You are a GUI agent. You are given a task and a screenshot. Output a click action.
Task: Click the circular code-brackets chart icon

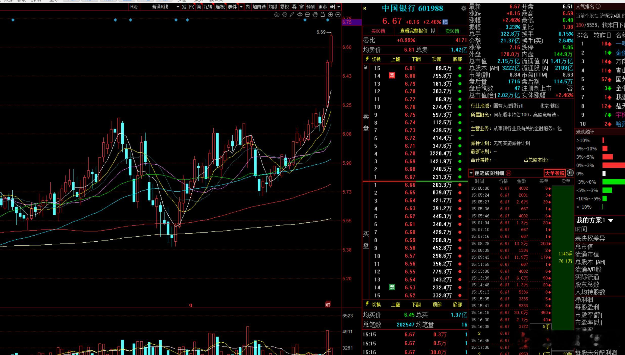click(x=277, y=15)
